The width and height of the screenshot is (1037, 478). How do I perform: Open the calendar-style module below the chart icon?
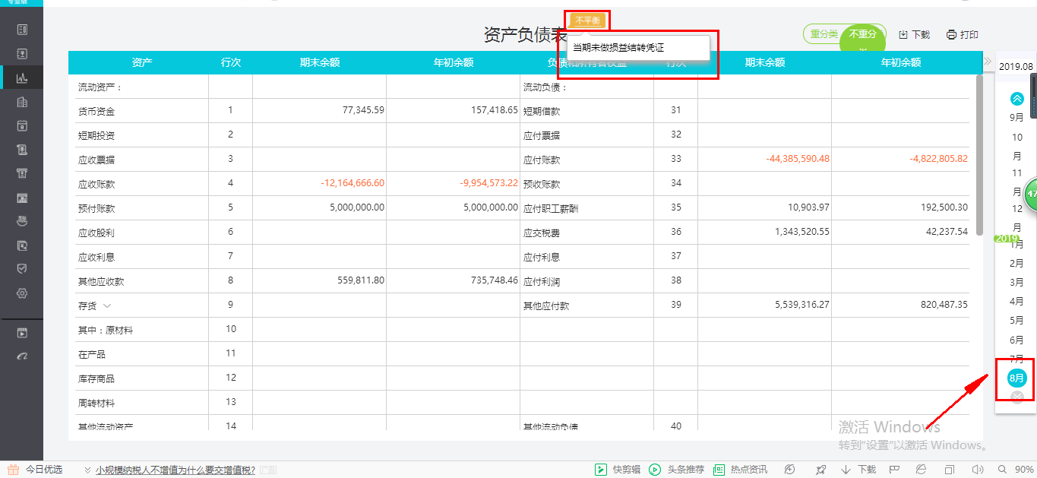click(22, 125)
